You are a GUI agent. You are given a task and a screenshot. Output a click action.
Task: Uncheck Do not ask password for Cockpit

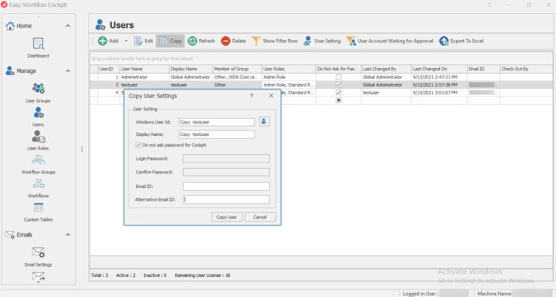click(x=139, y=145)
